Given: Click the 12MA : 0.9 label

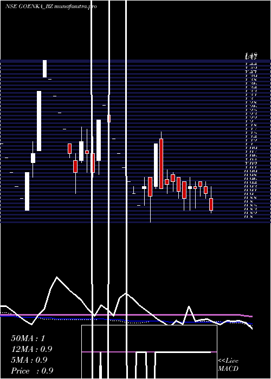Looking at the screenshot, I should tap(31, 349).
